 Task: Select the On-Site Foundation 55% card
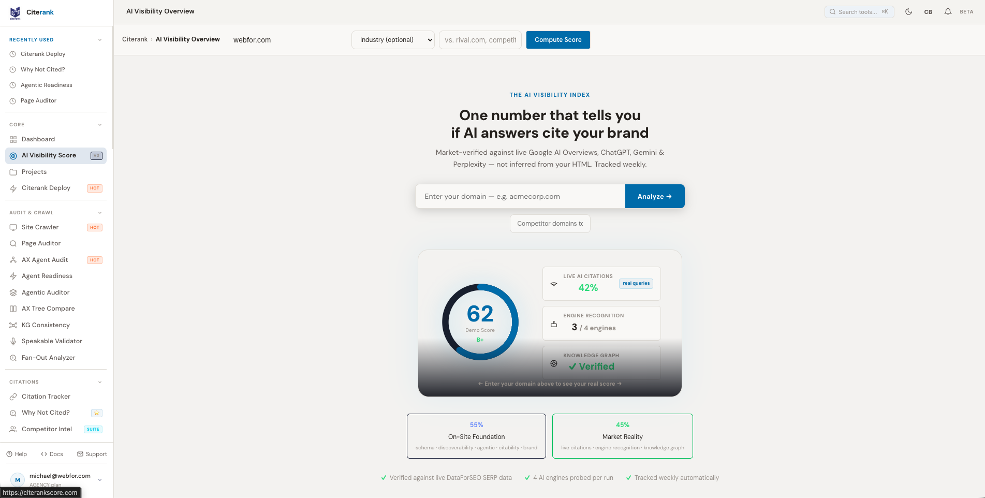[476, 436]
